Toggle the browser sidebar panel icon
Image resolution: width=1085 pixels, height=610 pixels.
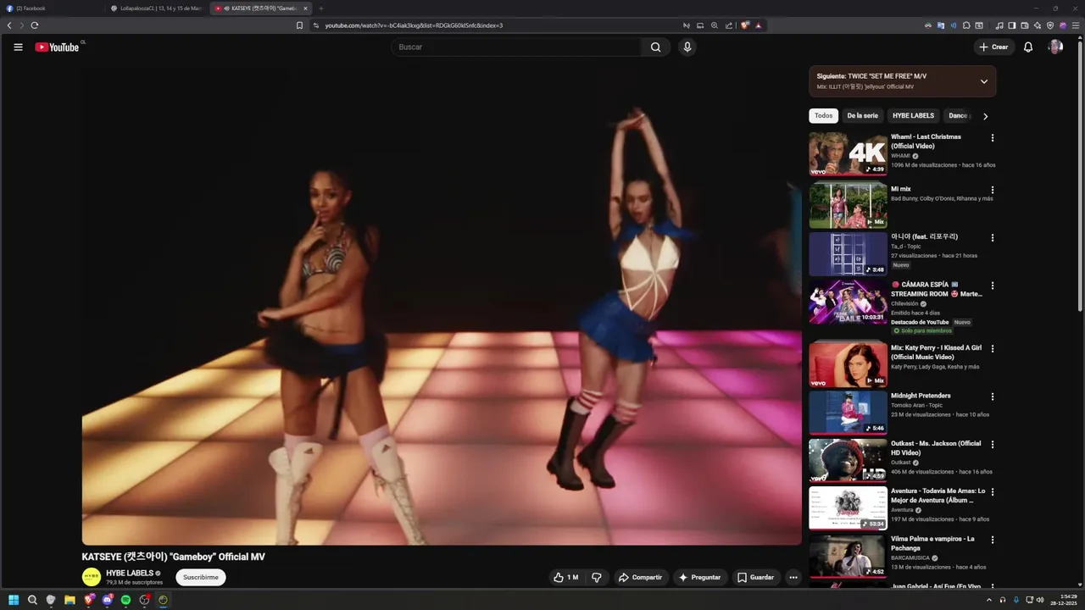point(1012,25)
